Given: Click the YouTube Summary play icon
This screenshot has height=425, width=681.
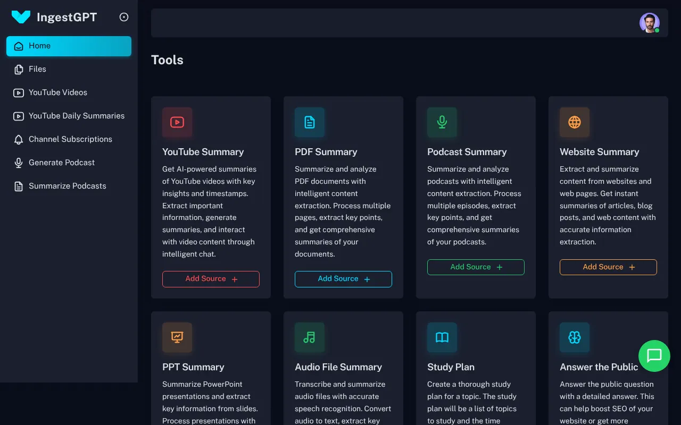Looking at the screenshot, I should [x=177, y=122].
